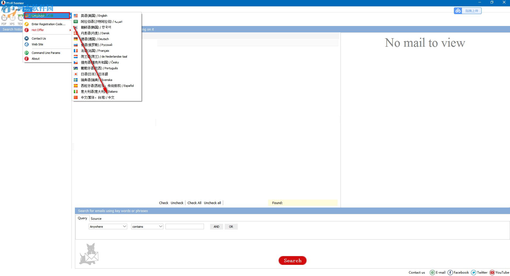Viewport: 510px width, 276px height.
Task: Focus the search keyword input field
Action: tap(185, 227)
